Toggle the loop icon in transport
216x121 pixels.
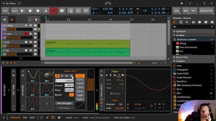tap(145, 11)
